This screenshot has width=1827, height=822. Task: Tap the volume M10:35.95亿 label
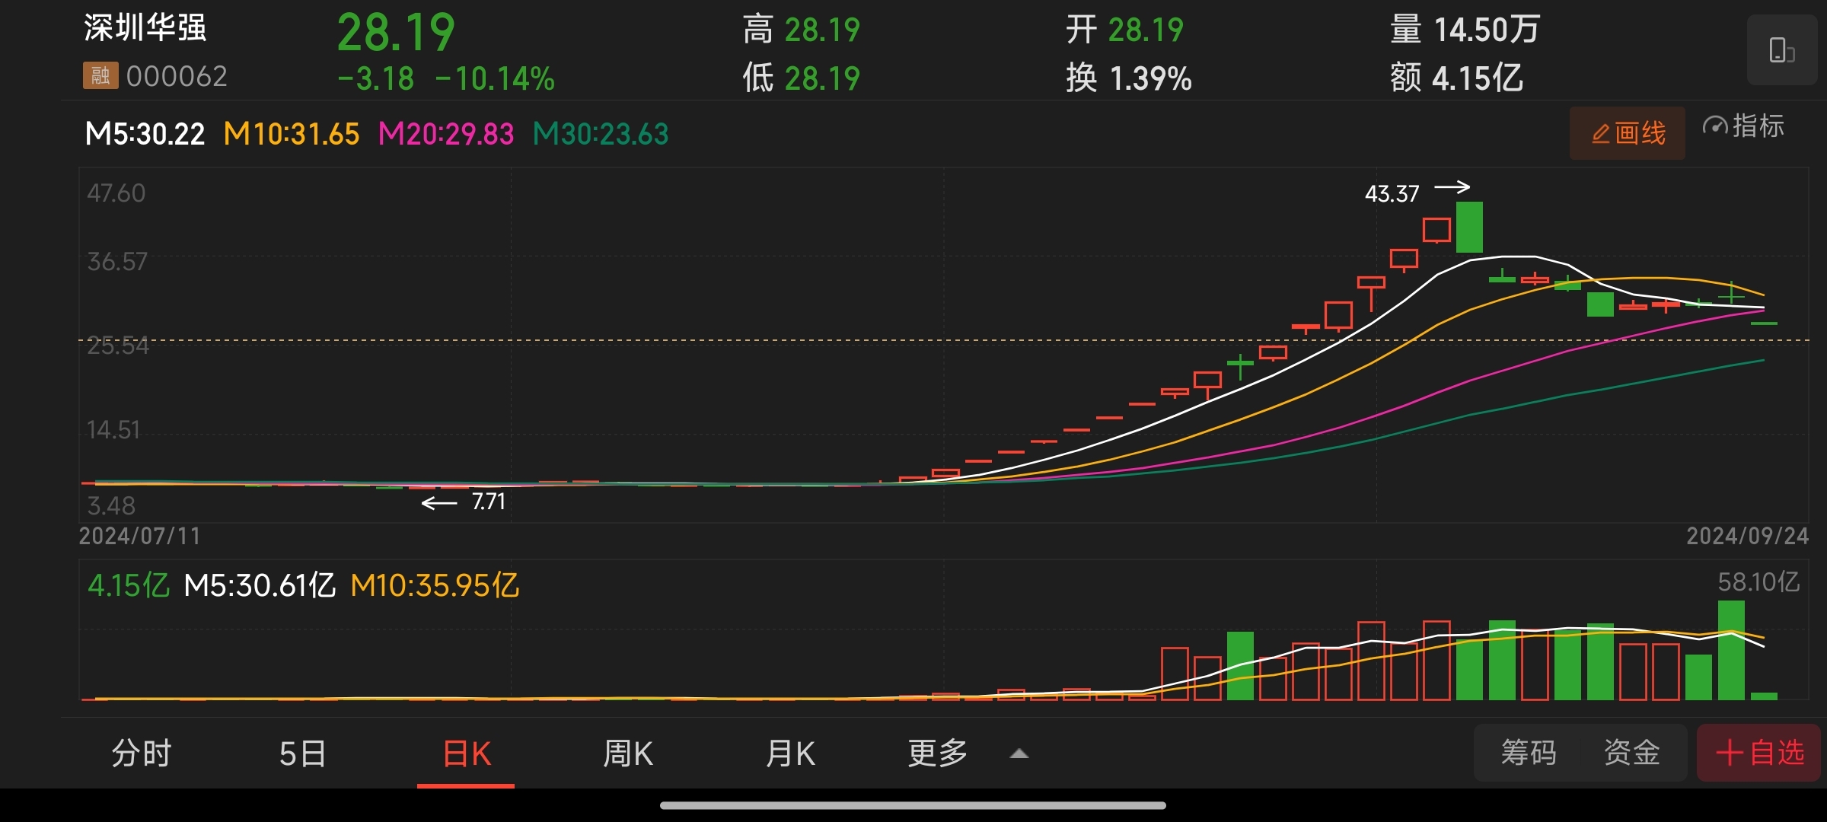[435, 585]
